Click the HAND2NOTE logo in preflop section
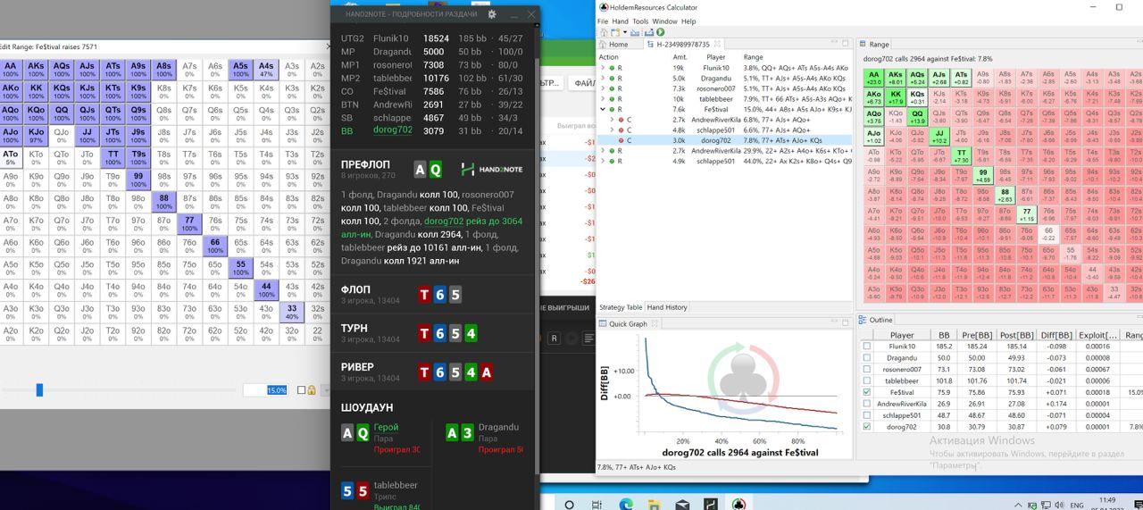Screen dimensions: 1143x510 point(493,170)
